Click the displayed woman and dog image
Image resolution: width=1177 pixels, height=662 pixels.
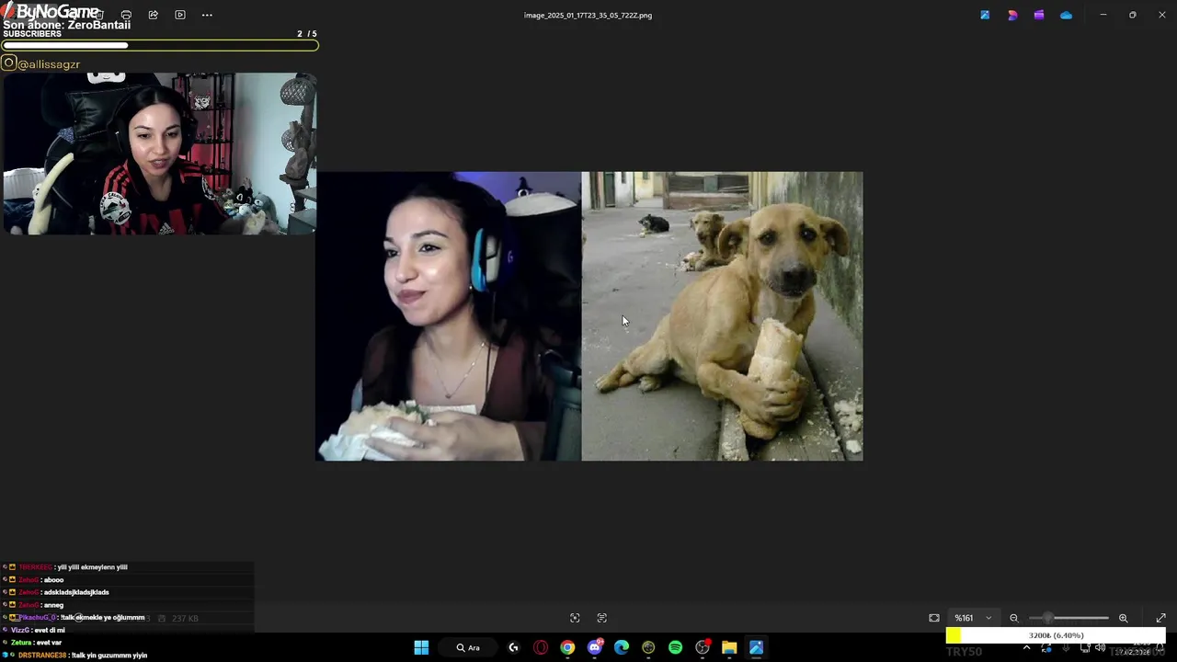tap(589, 316)
